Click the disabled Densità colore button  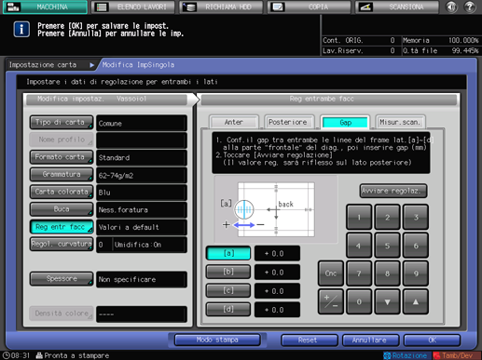tap(62, 313)
